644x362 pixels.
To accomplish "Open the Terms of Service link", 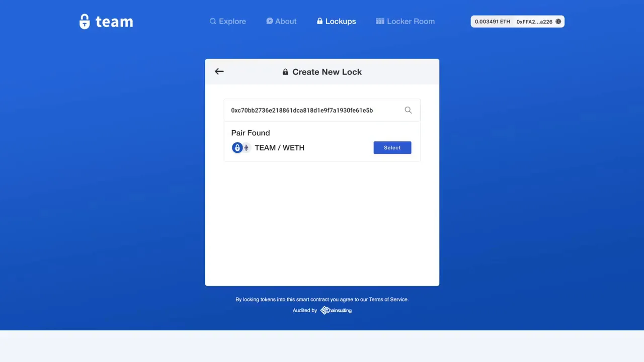I will (x=388, y=299).
